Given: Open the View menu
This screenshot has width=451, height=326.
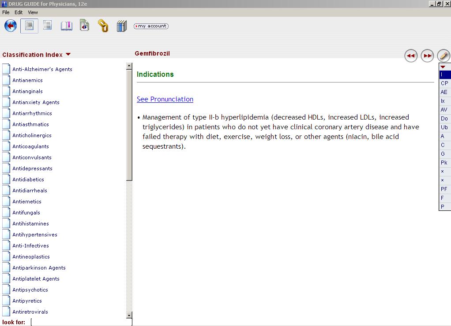Looking at the screenshot, I should point(33,12).
